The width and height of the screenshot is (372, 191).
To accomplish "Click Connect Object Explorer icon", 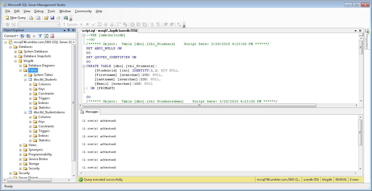I will [22, 36].
